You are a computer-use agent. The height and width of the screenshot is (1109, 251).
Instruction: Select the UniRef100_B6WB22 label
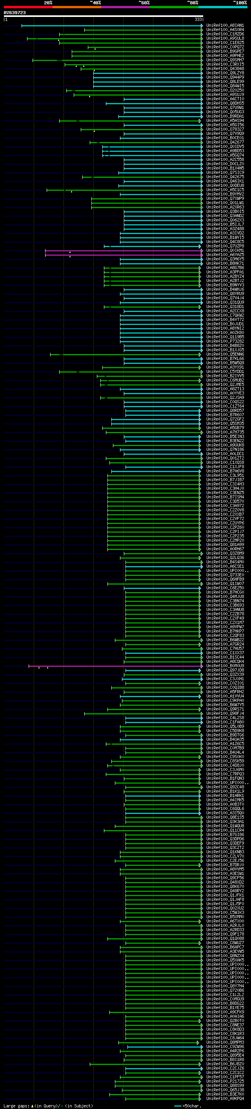[x=225, y=640]
